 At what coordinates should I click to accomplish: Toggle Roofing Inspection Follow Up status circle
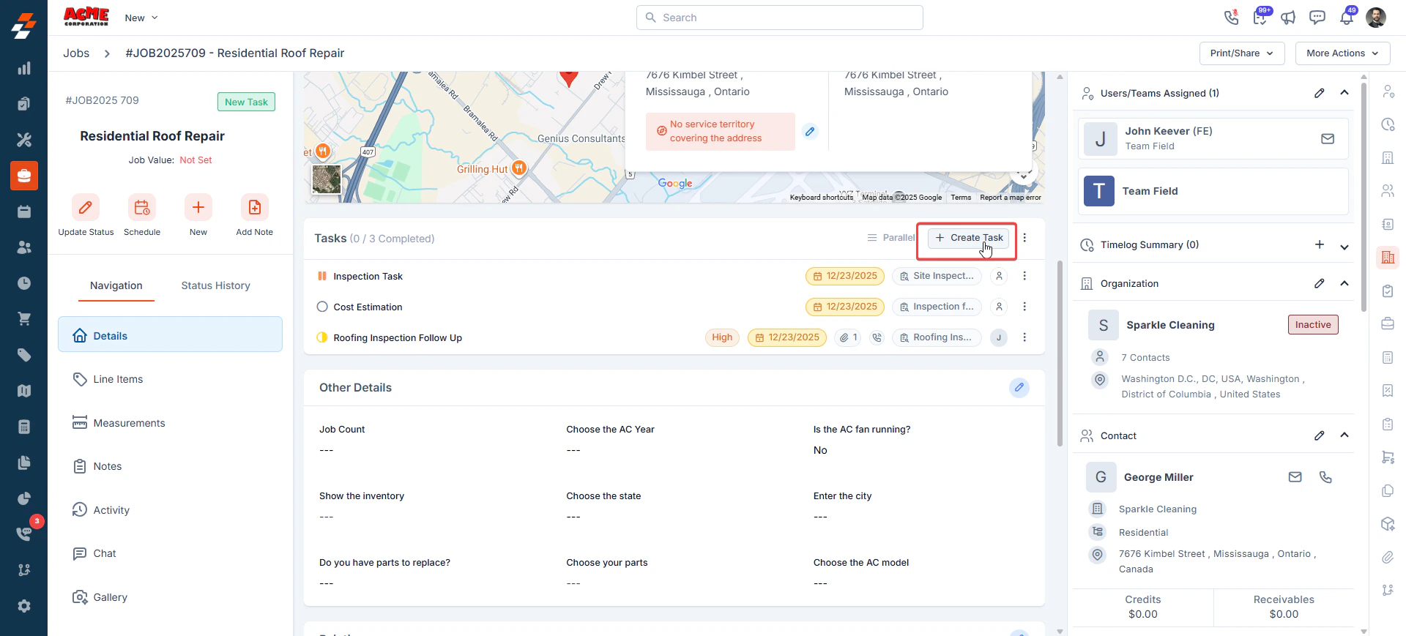pos(322,337)
